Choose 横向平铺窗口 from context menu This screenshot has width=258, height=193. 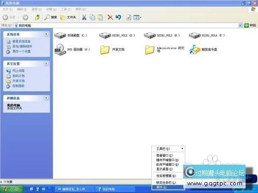pos(168,160)
